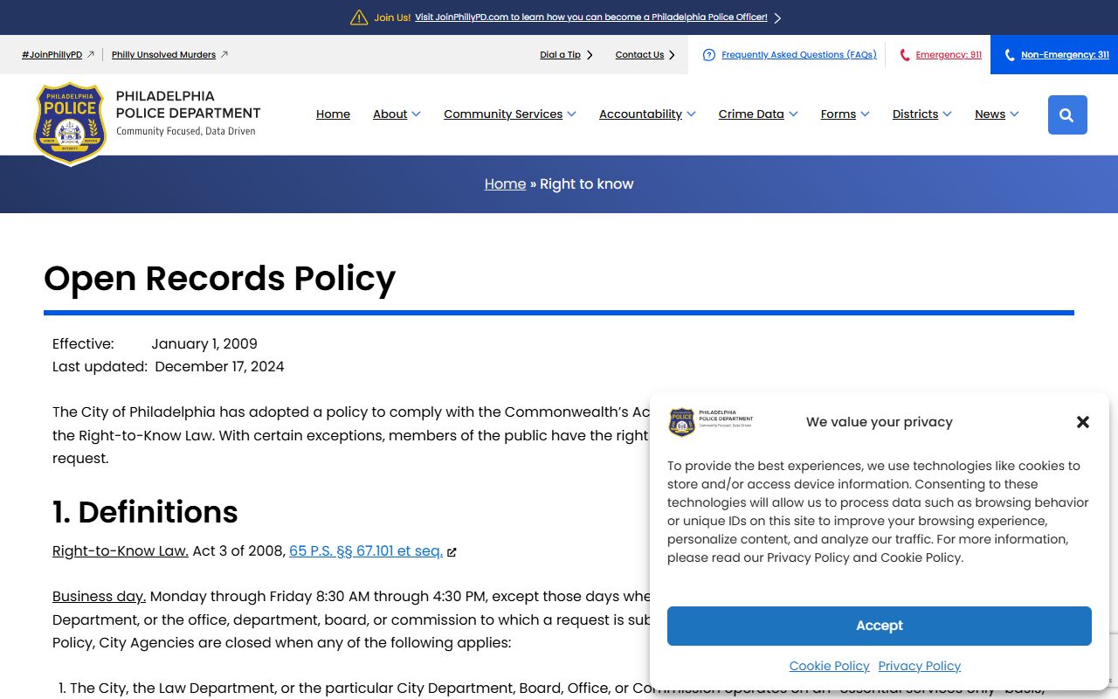Screen dimensions: 1118x699
Task: Click the Contact Us link
Action: [x=639, y=55]
